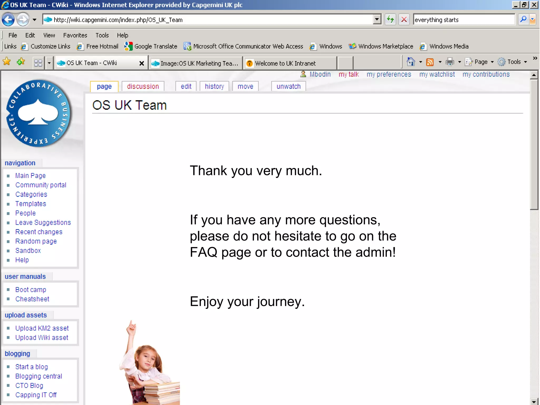Image resolution: width=540 pixels, height=405 pixels.
Task: Expand the address bar URL dropdown
Action: [x=377, y=20]
